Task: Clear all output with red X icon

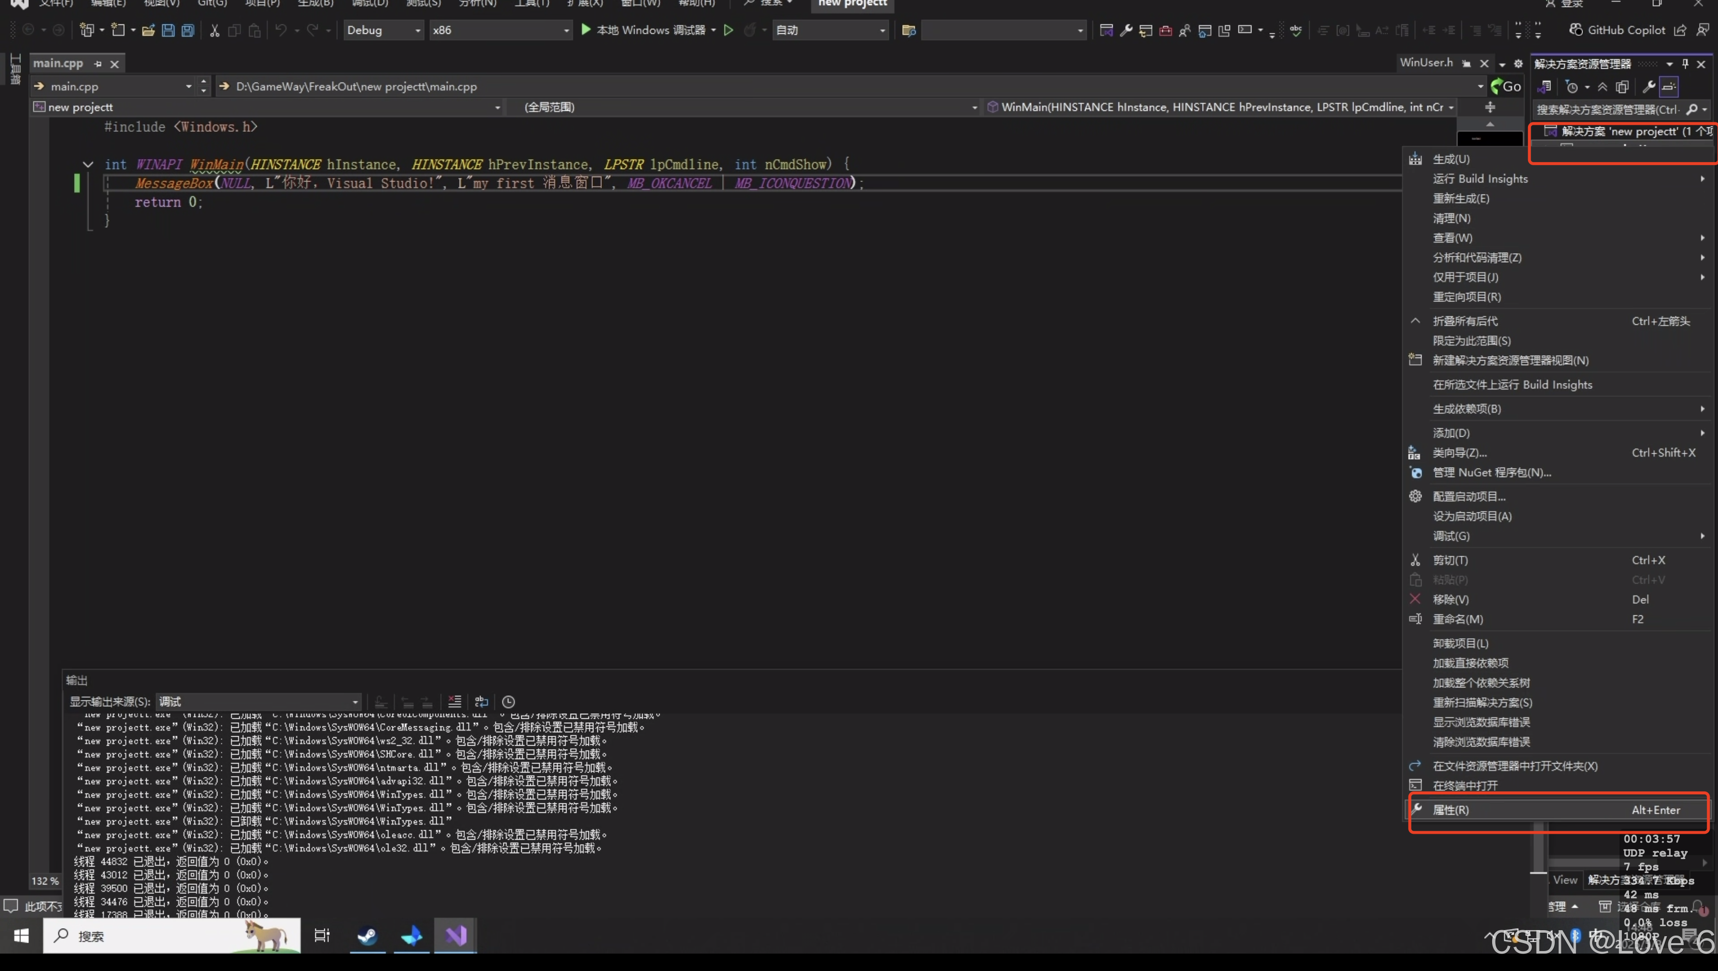Action: pos(455,701)
